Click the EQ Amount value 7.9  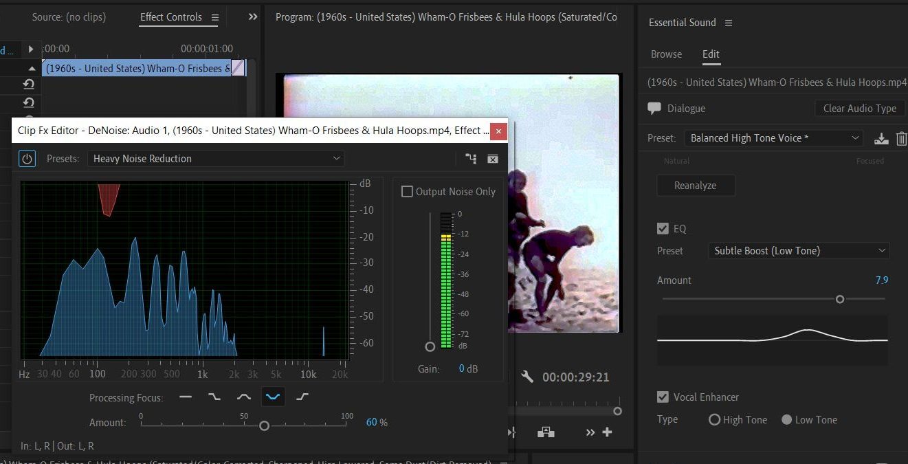pos(882,280)
